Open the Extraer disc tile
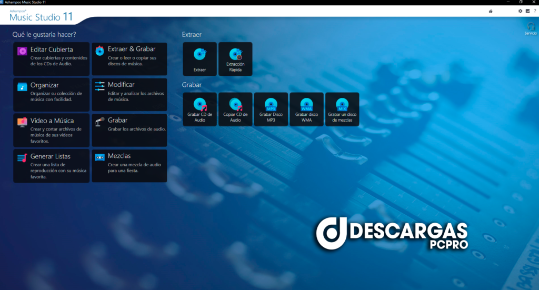This screenshot has width=539, height=290. coord(199,59)
